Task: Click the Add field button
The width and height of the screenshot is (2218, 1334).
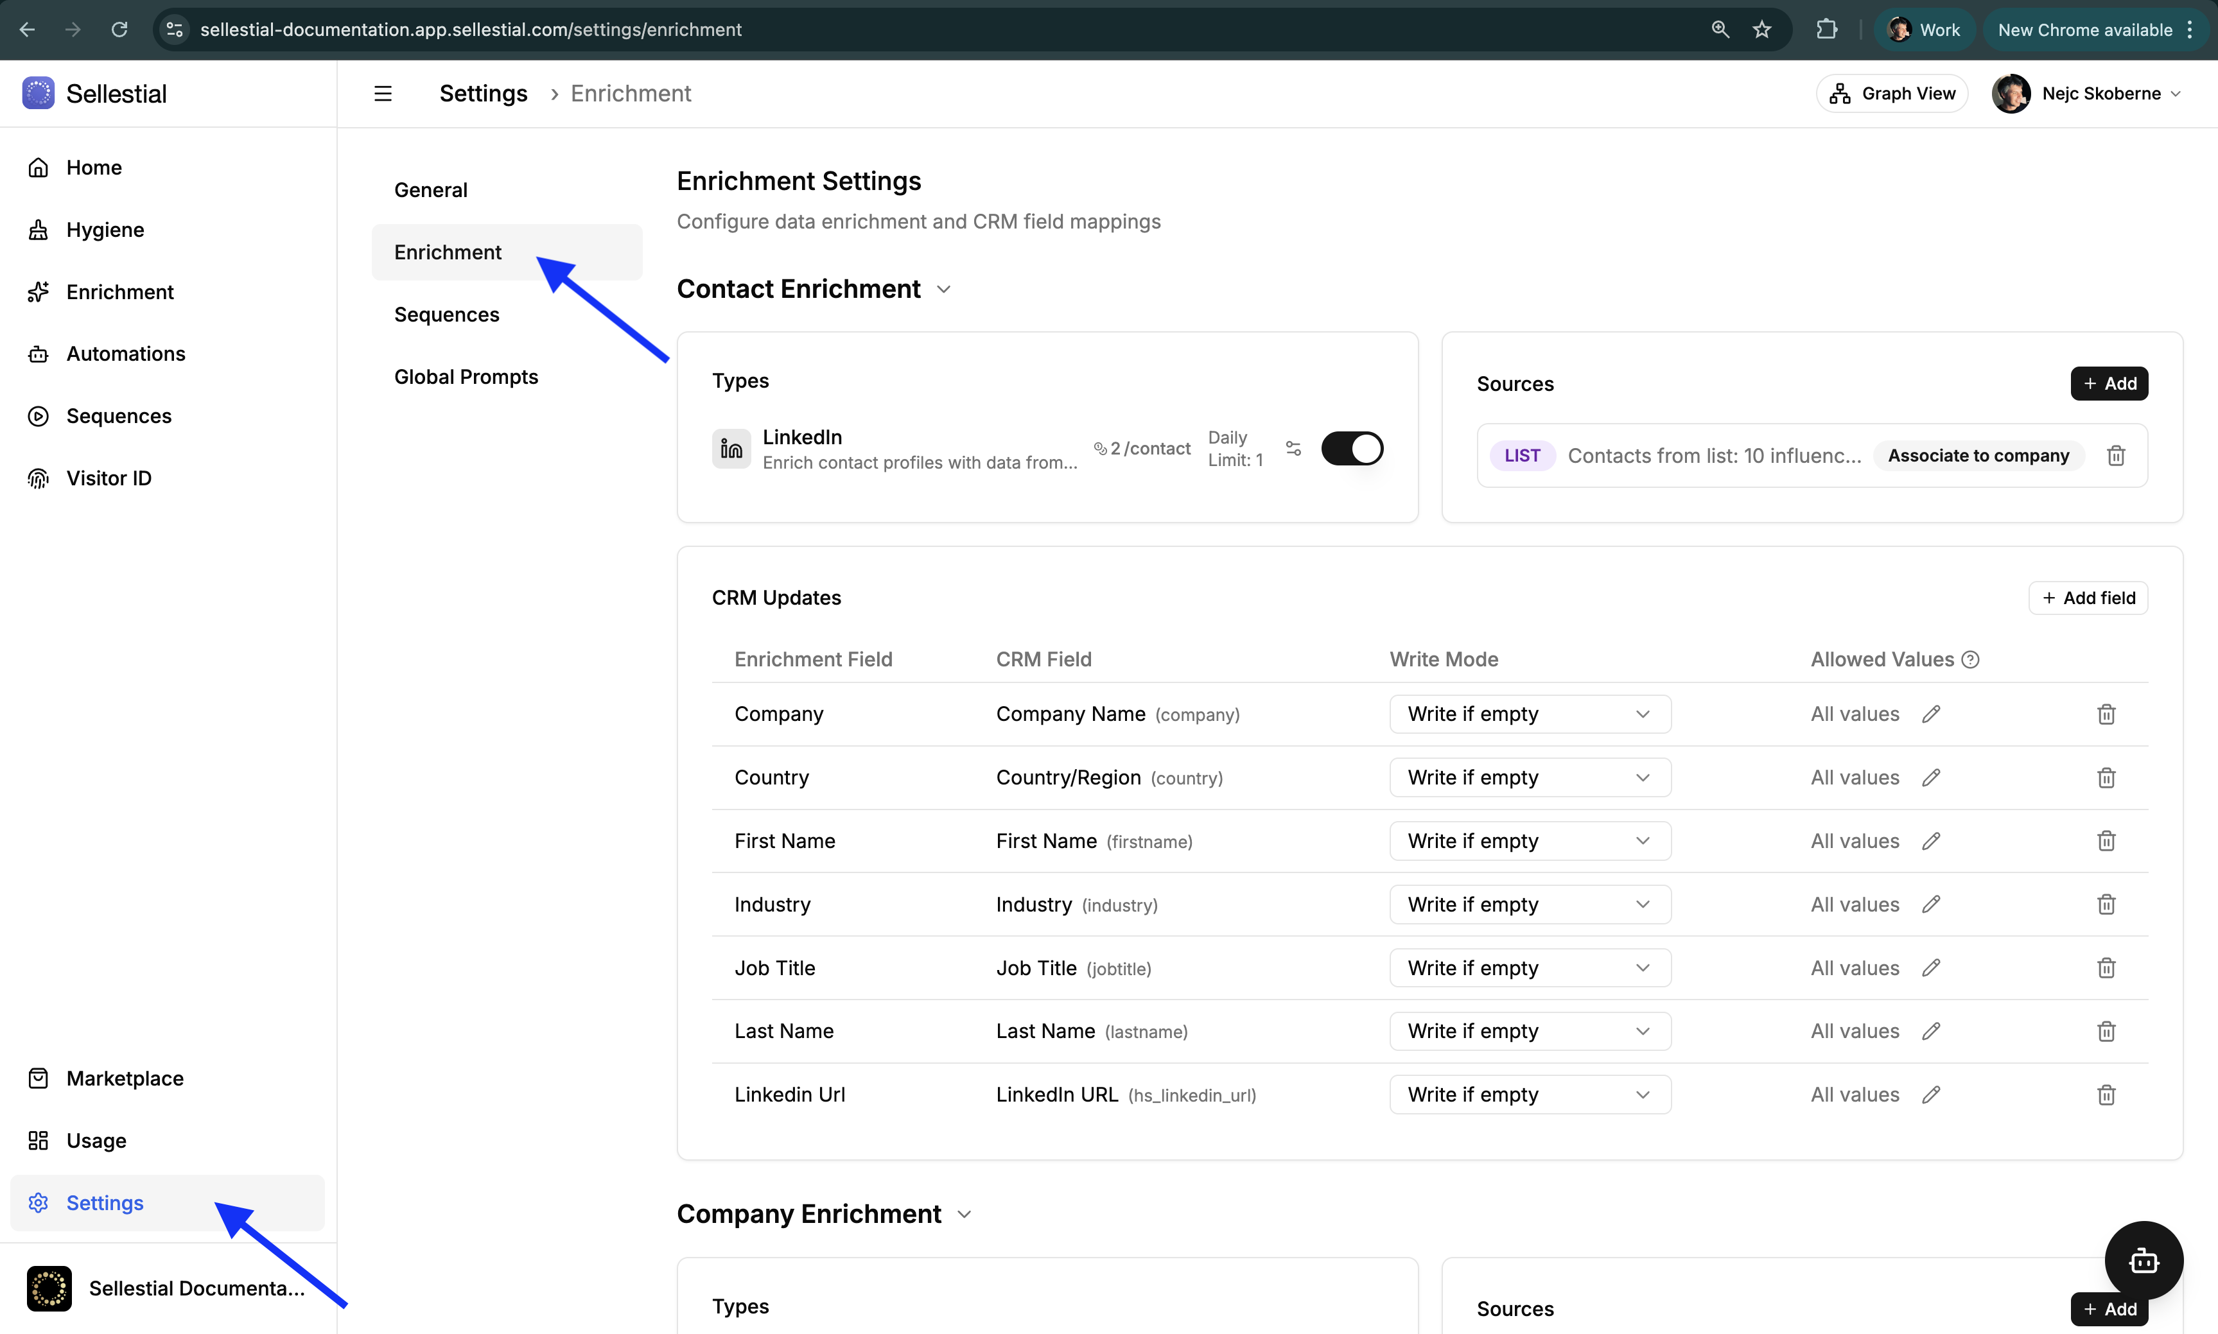Action: [x=2088, y=598]
